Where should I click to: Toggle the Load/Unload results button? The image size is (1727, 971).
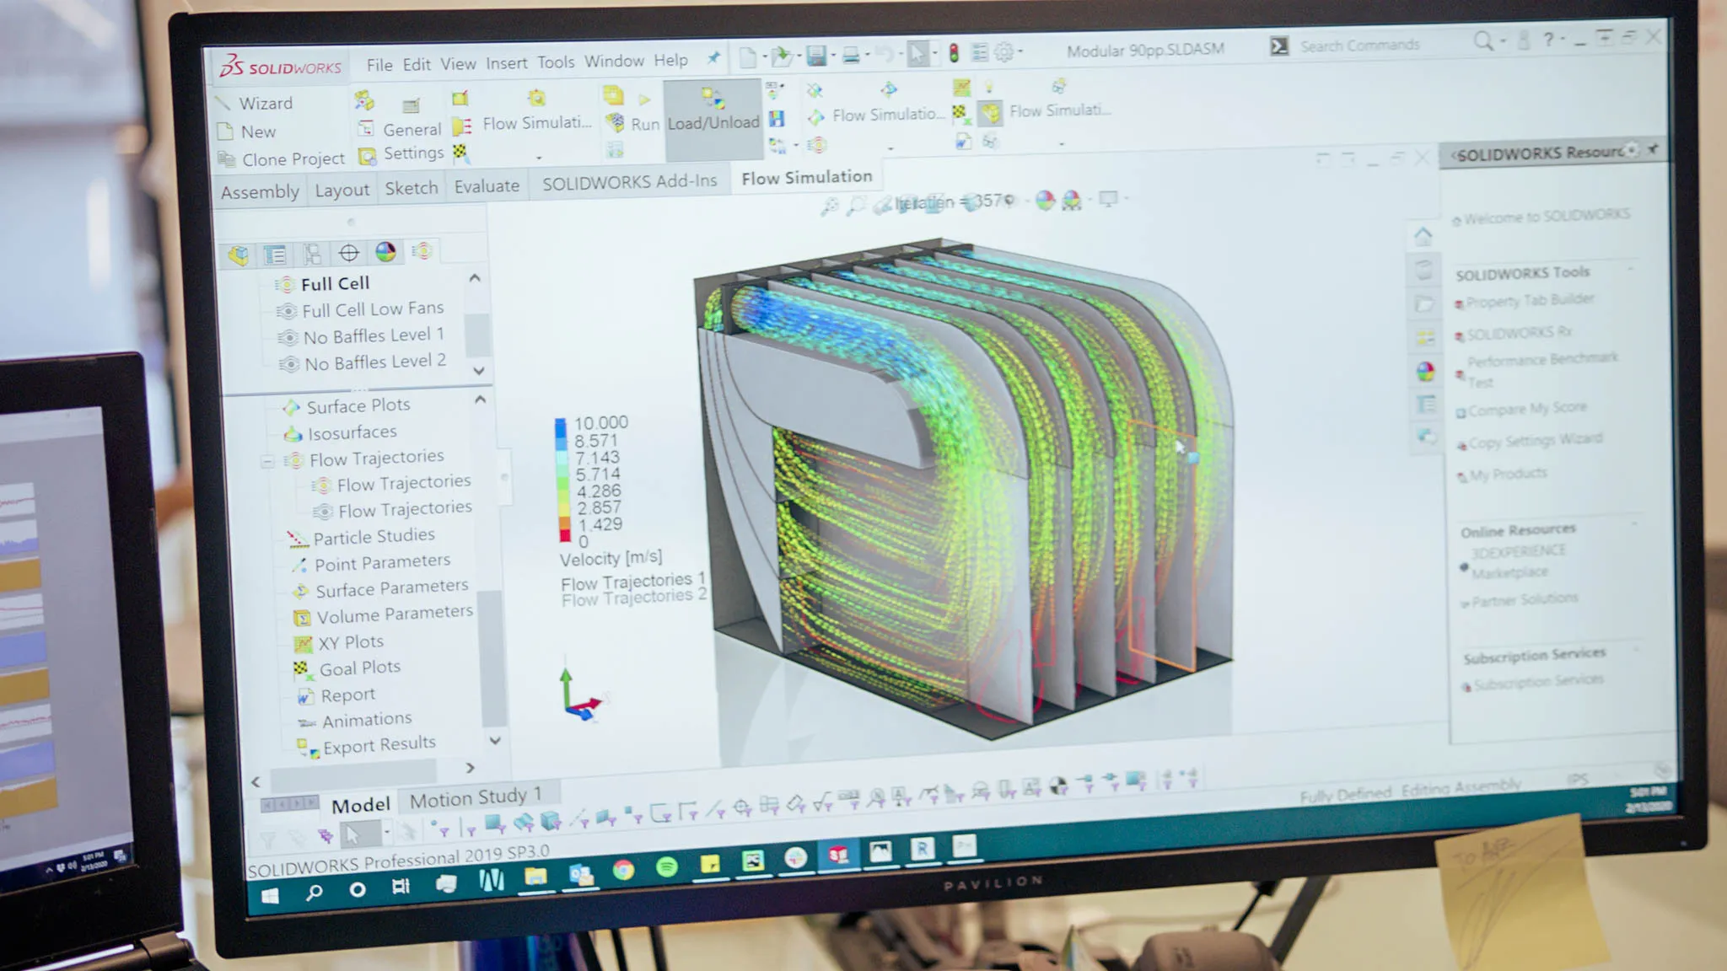click(x=713, y=121)
